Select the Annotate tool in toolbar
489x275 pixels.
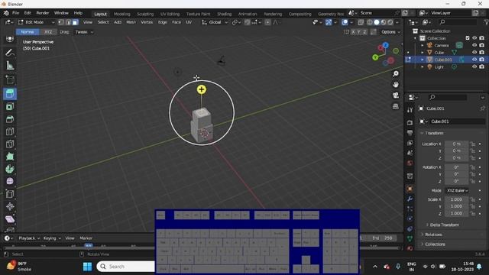coord(10,53)
